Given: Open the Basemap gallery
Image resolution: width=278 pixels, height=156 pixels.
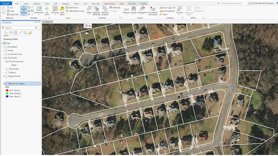Looking at the screenshot, I should coord(55,10).
